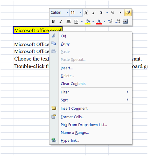Click Decrease Decimal icon
This screenshot has height=156, width=148.
118,21
